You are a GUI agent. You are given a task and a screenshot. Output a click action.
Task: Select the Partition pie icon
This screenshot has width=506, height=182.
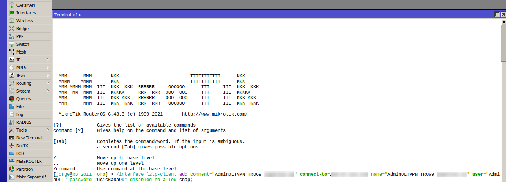click(12, 169)
